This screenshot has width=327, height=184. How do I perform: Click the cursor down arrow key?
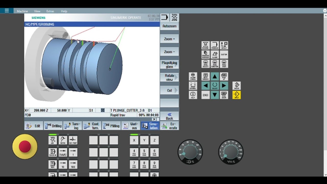[x=215, y=95]
